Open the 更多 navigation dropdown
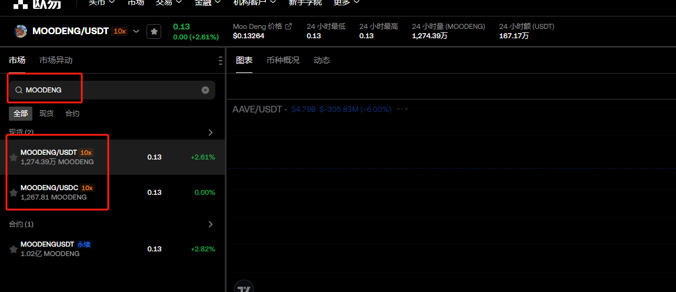This screenshot has width=676, height=292. [x=347, y=2]
